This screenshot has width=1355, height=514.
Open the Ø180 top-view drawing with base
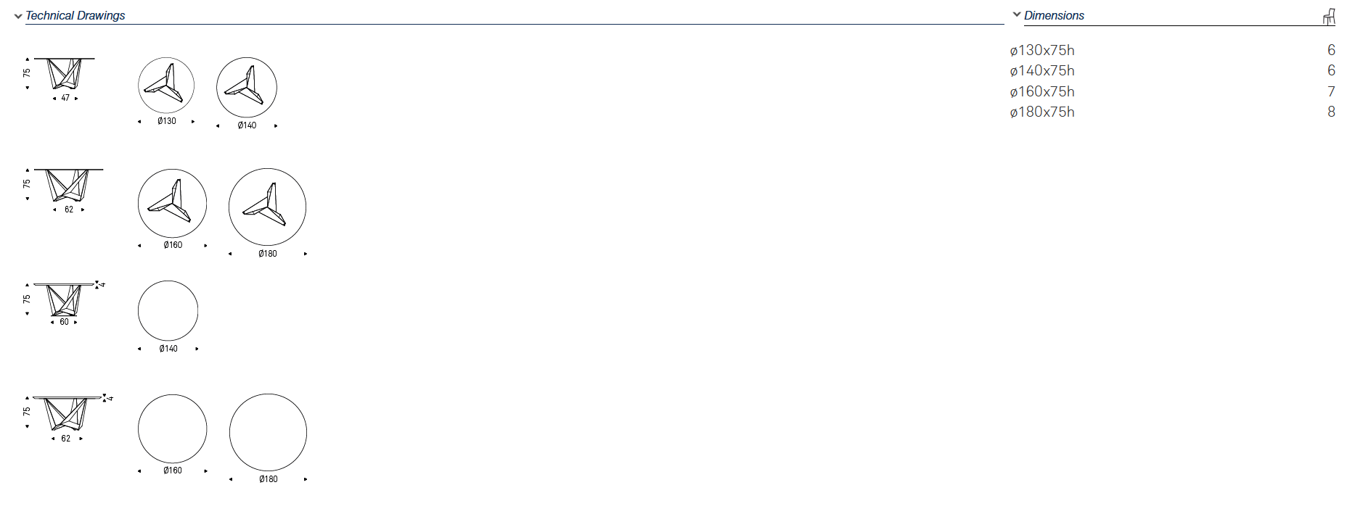pyautogui.click(x=267, y=207)
